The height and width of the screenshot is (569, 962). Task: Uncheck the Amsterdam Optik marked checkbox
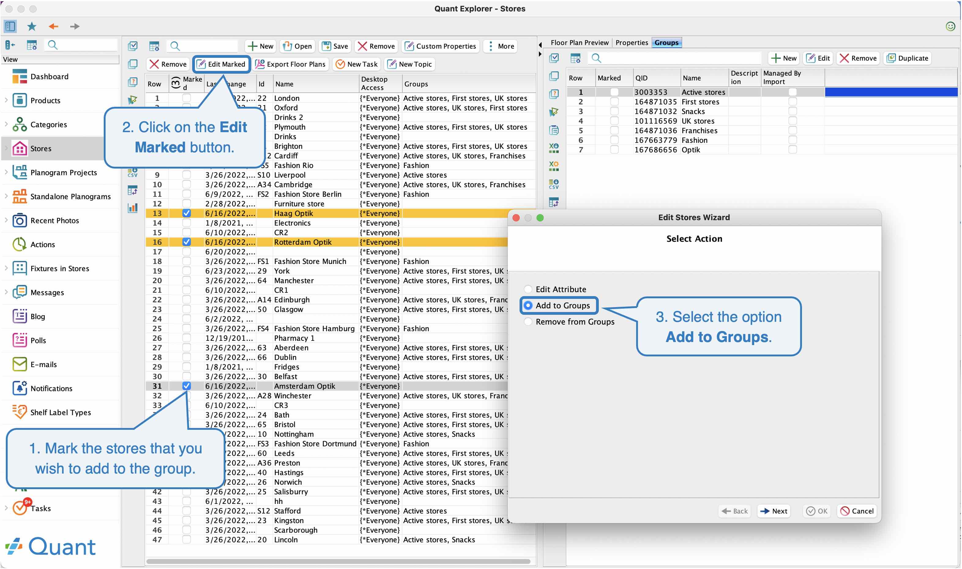(x=186, y=386)
